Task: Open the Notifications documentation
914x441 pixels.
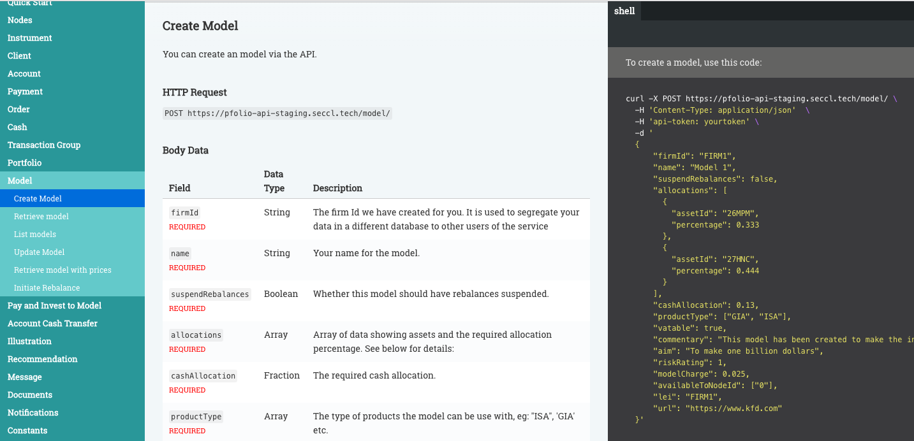Action: coord(33,412)
